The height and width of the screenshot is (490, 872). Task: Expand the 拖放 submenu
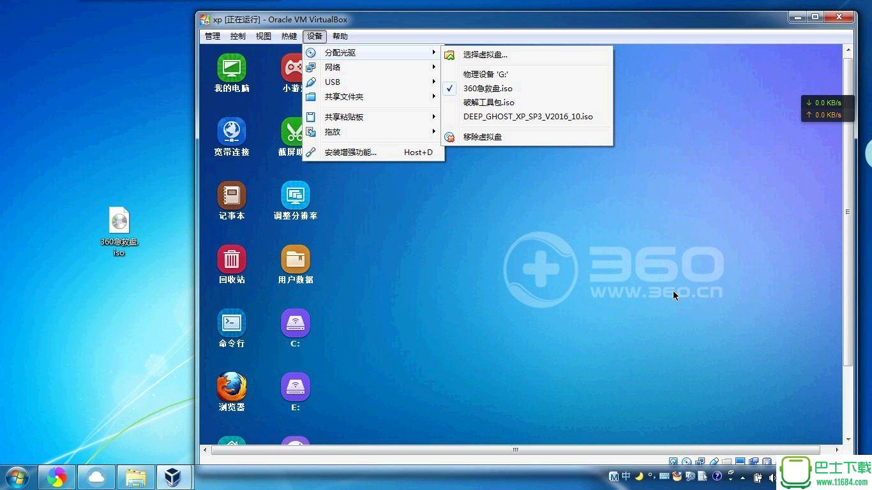point(373,131)
